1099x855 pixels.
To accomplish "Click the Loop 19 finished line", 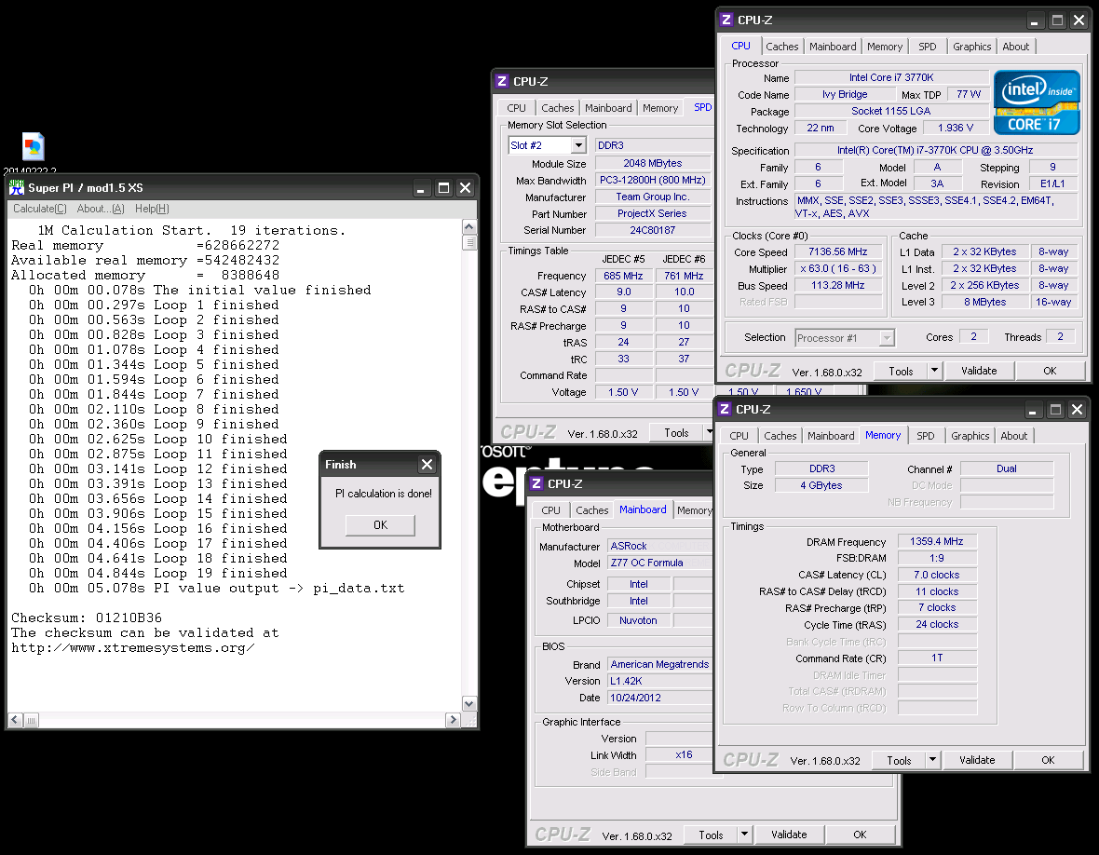I will click(157, 574).
